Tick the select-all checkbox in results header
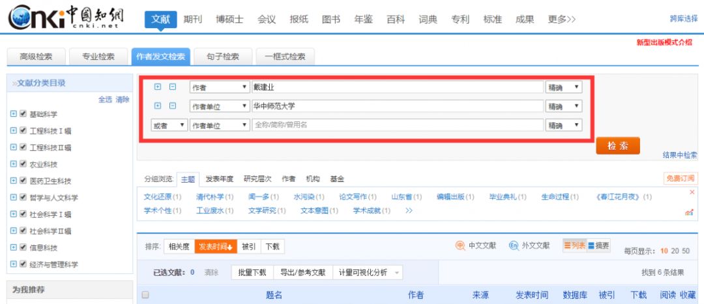This screenshot has height=304, width=704. (145, 295)
